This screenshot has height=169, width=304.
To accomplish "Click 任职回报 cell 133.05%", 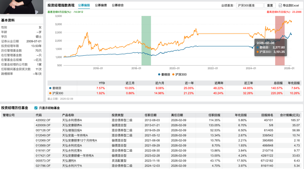I will [214, 125].
